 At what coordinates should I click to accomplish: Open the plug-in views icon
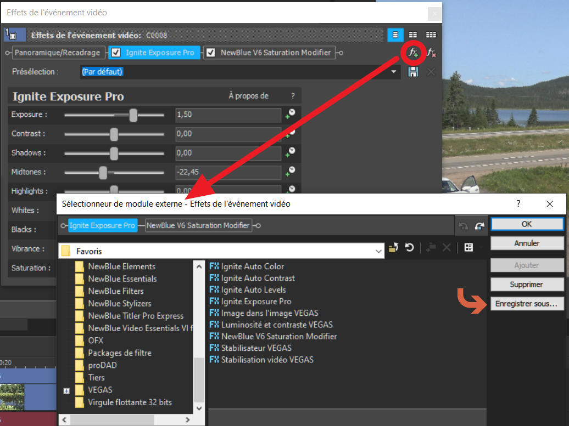click(x=468, y=248)
